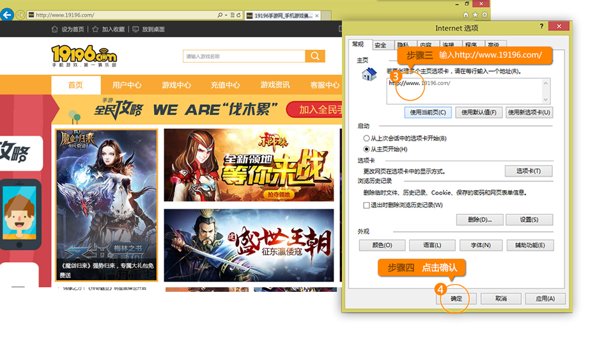This screenshot has width=595, height=350.
Task: Click the homepage box scroll down arrow
Action: [546, 99]
